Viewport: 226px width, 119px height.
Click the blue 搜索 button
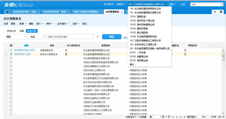[x=112, y=37]
